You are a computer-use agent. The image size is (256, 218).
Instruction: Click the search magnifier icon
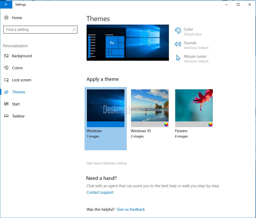74,30
